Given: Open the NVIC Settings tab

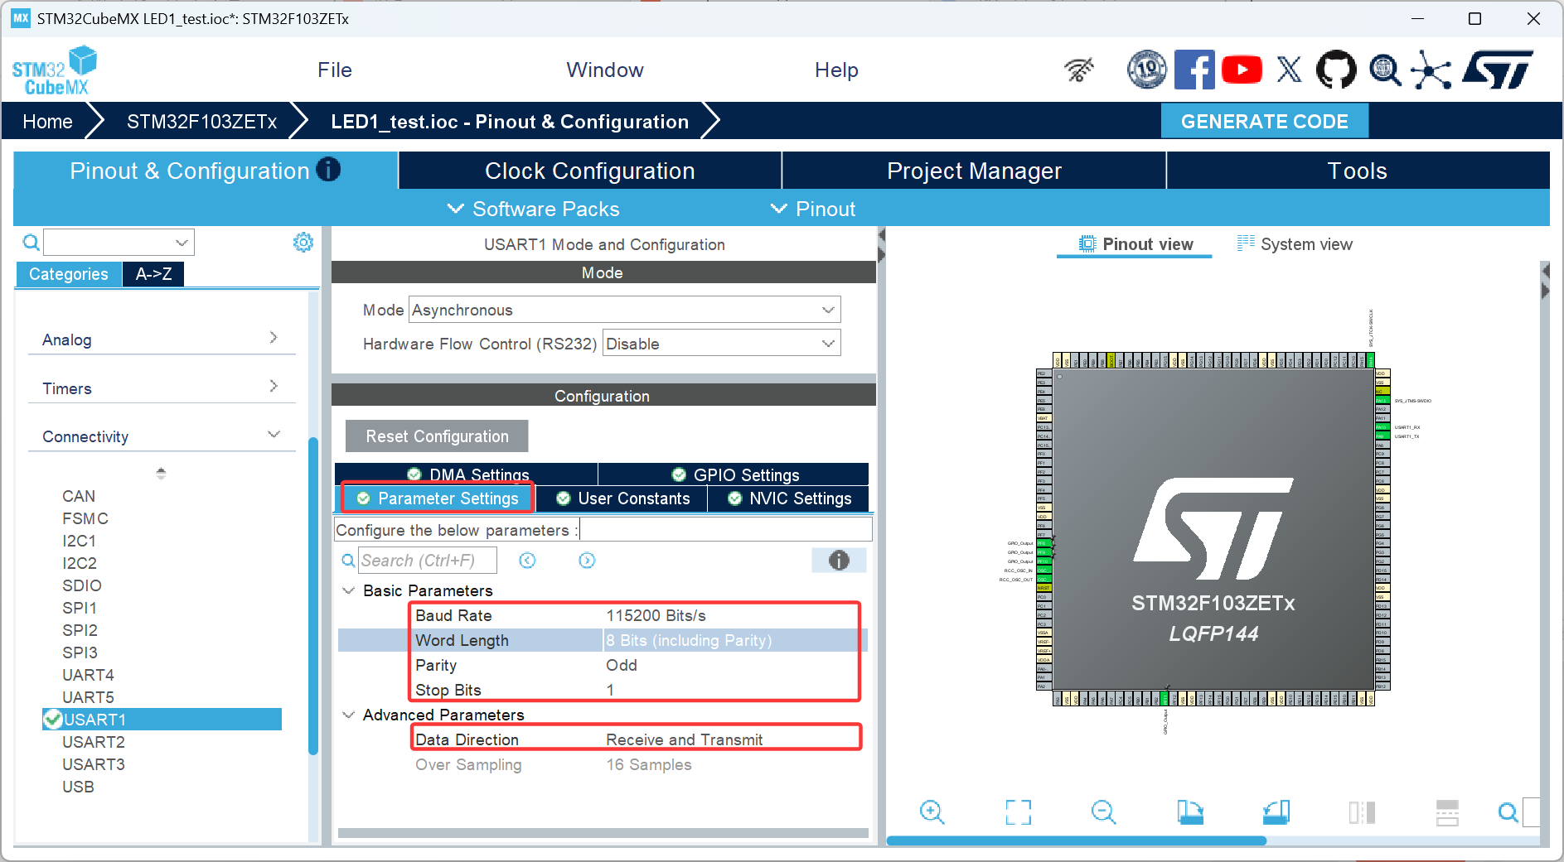Looking at the screenshot, I should (x=789, y=498).
